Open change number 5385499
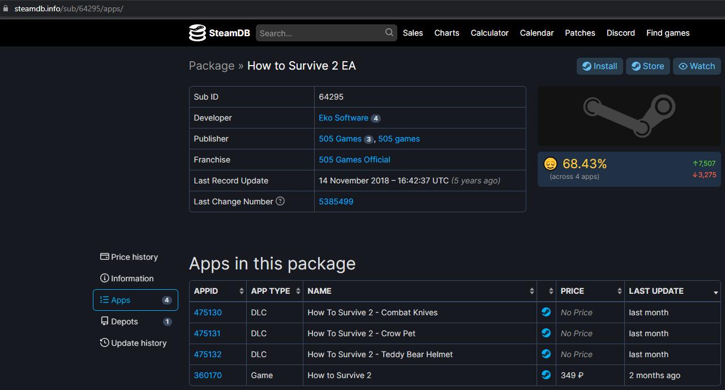 click(x=336, y=202)
